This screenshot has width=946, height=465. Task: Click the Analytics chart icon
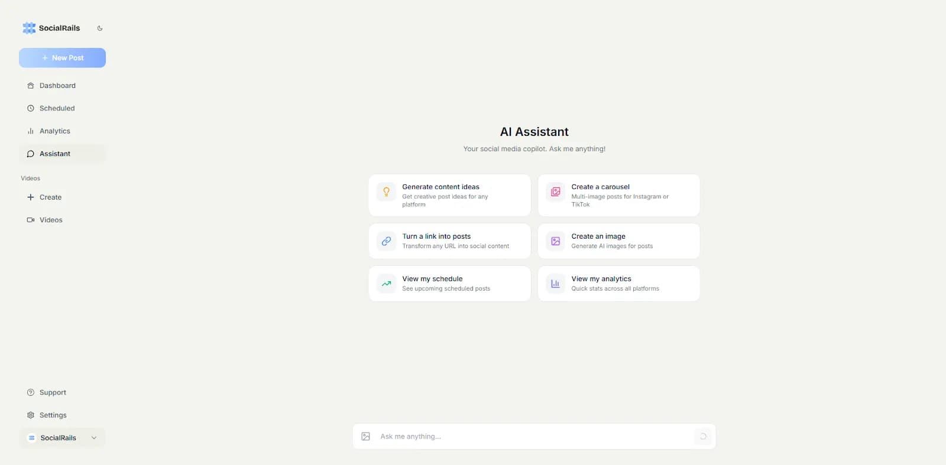tap(30, 131)
